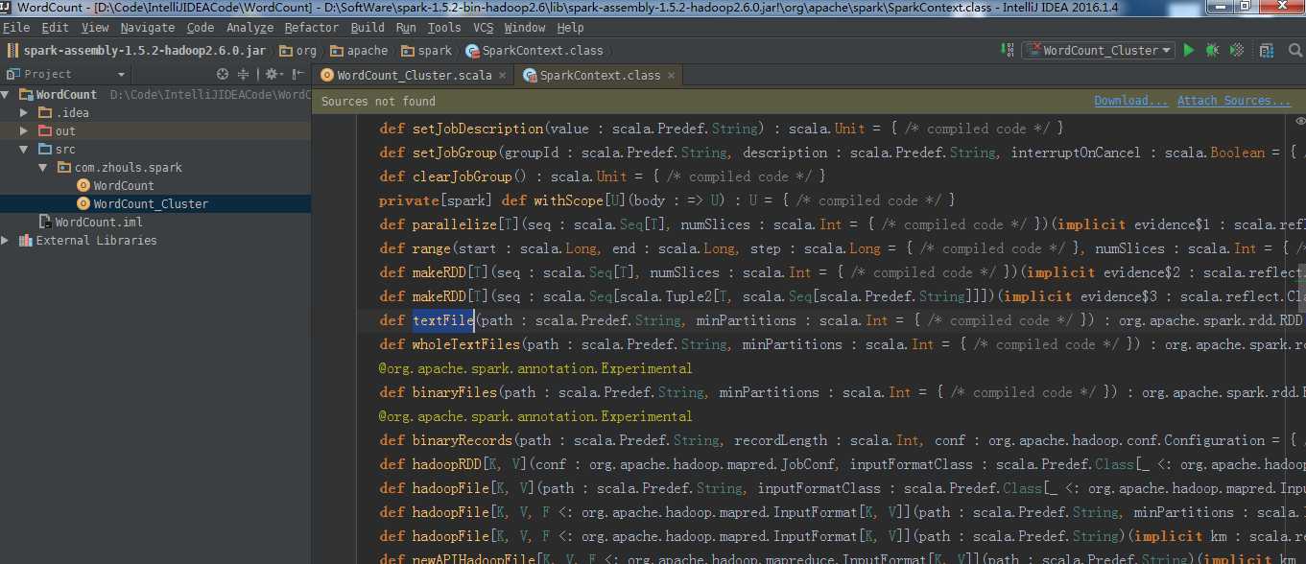
Task: Open the Refactor menu
Action: pos(311,28)
